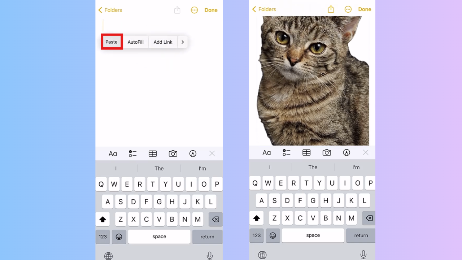Insert a checklist in the note
This screenshot has width=462, height=260.
132,153
